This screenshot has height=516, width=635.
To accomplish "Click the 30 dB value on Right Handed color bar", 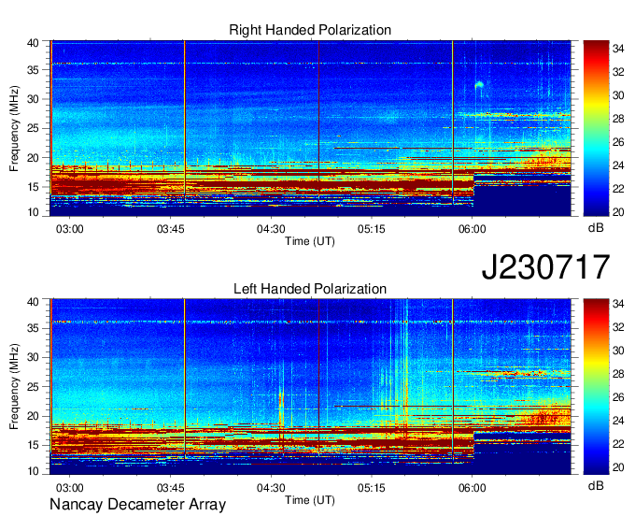I will [618, 95].
